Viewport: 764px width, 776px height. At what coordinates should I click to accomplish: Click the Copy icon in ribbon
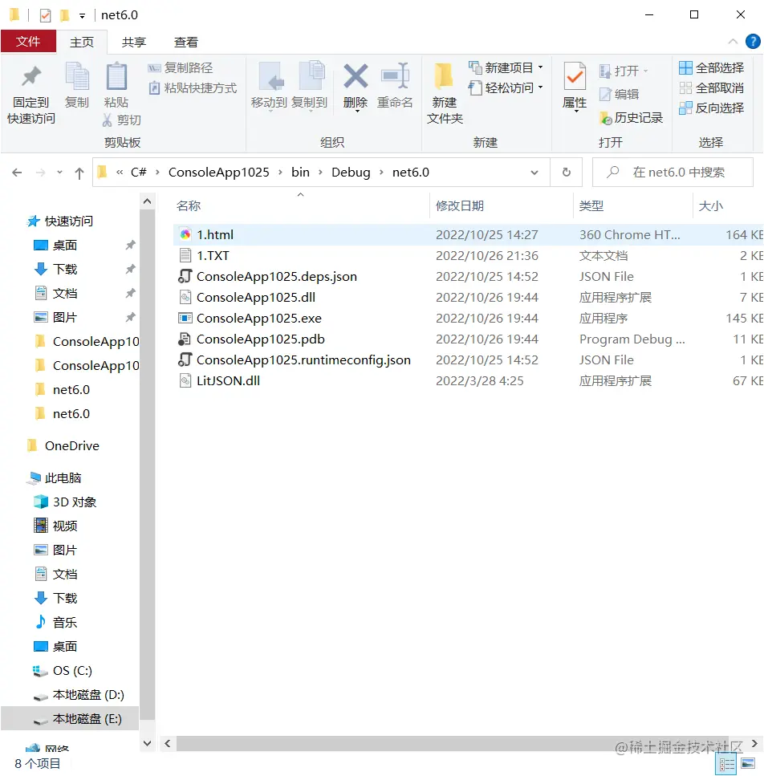pos(77,75)
